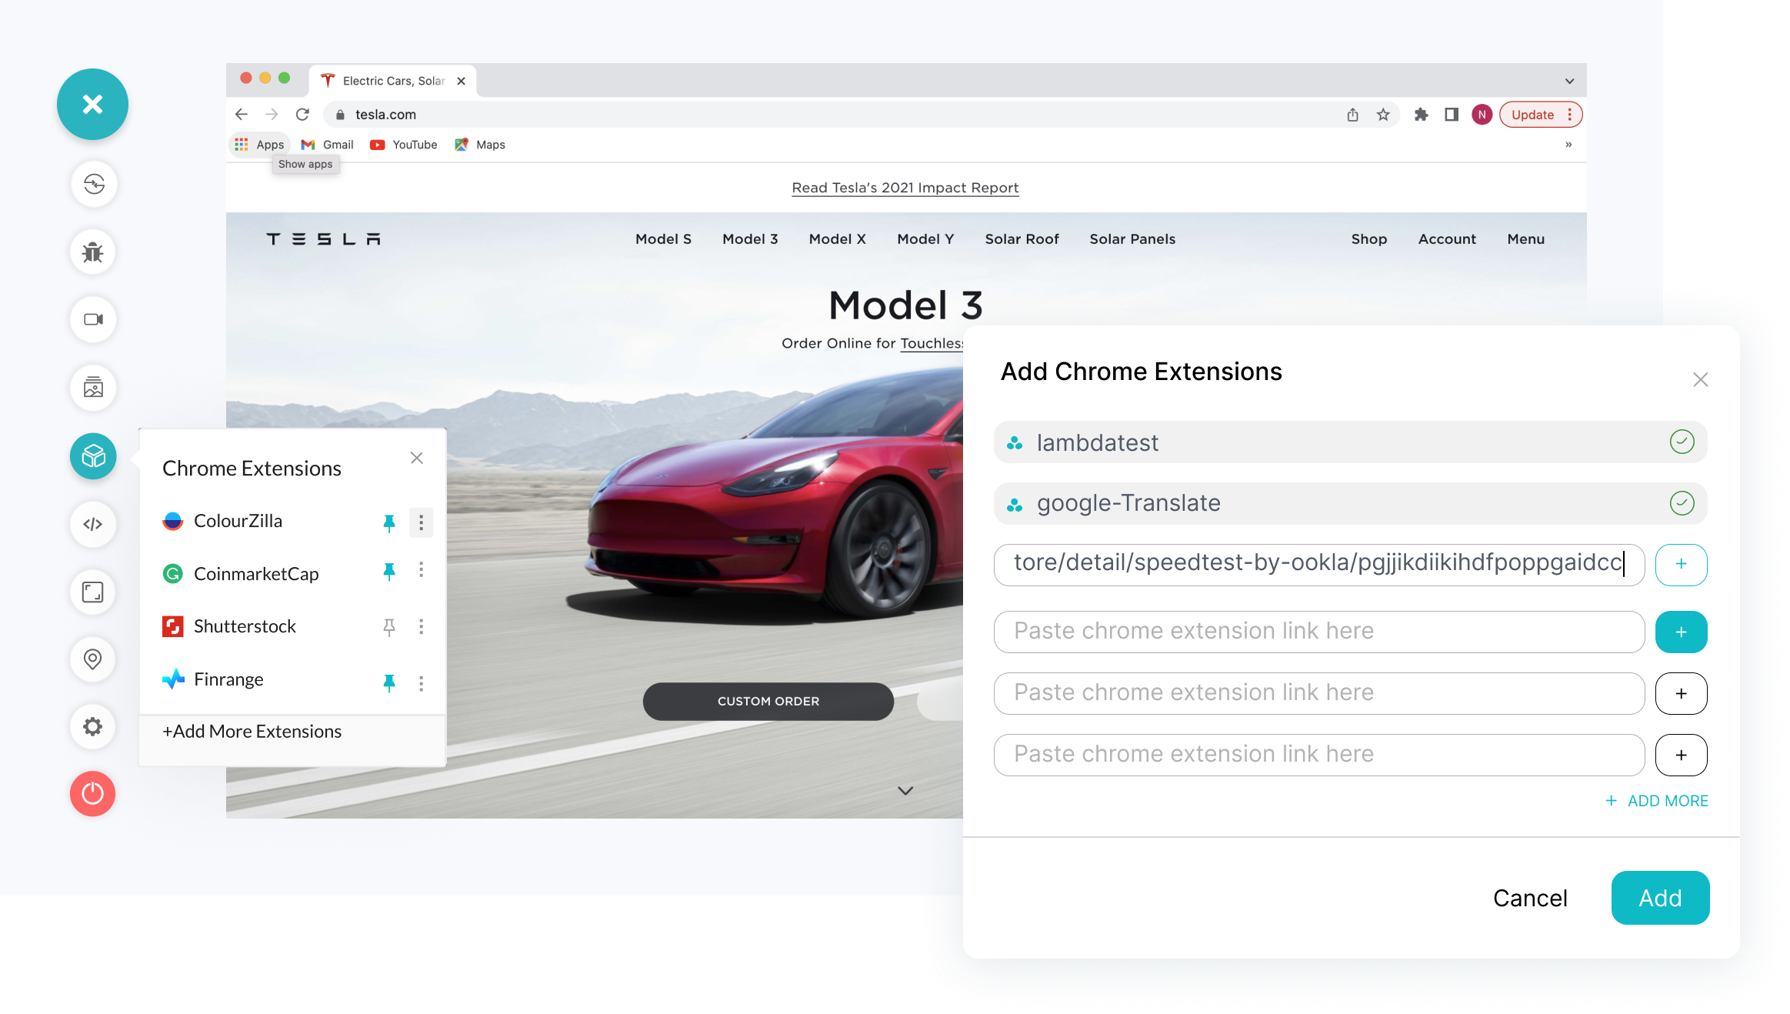Click the ADD MORE link in dialog
This screenshot has height=1014, width=1790.
(1656, 801)
